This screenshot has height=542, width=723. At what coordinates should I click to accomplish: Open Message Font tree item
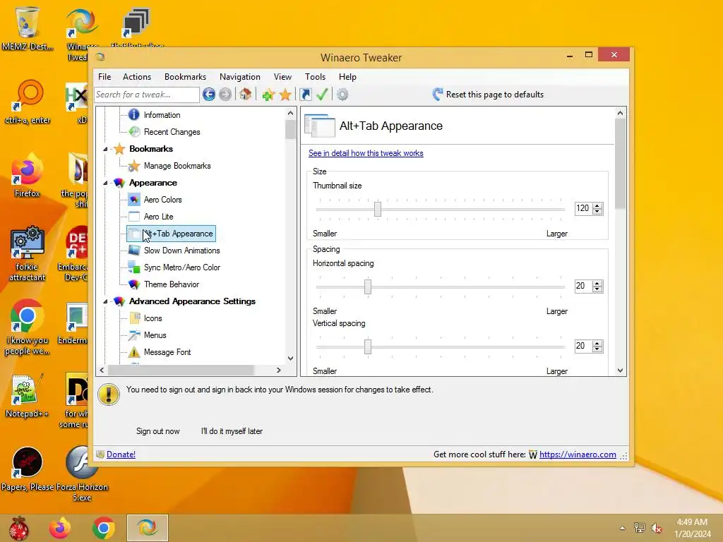[x=167, y=352]
